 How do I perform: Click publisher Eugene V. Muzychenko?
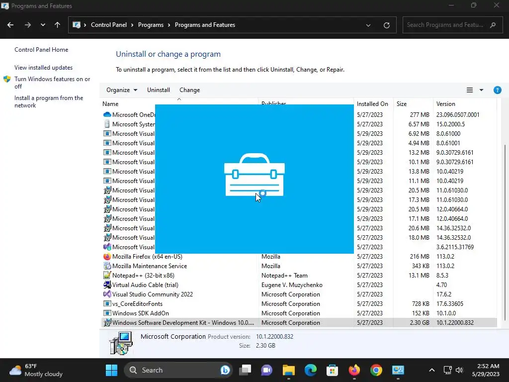pyautogui.click(x=292, y=285)
